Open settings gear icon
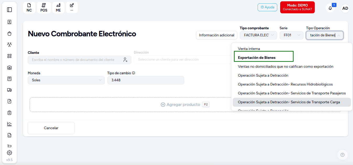 point(9,153)
